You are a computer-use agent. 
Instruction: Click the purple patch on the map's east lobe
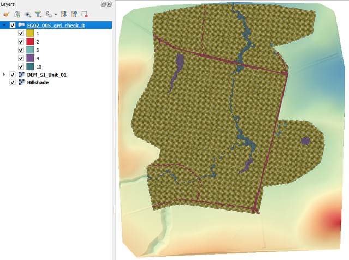click(x=305, y=141)
